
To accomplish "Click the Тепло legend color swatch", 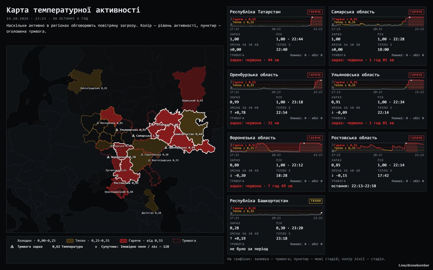I will click(70, 240).
